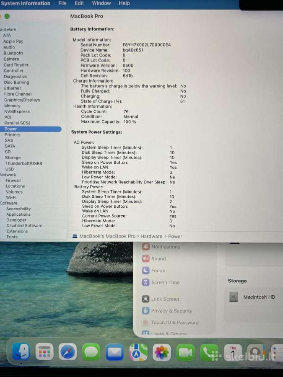This screenshot has height=377, width=283.
Task: Select USB in the sidebar
Action: [10, 169]
